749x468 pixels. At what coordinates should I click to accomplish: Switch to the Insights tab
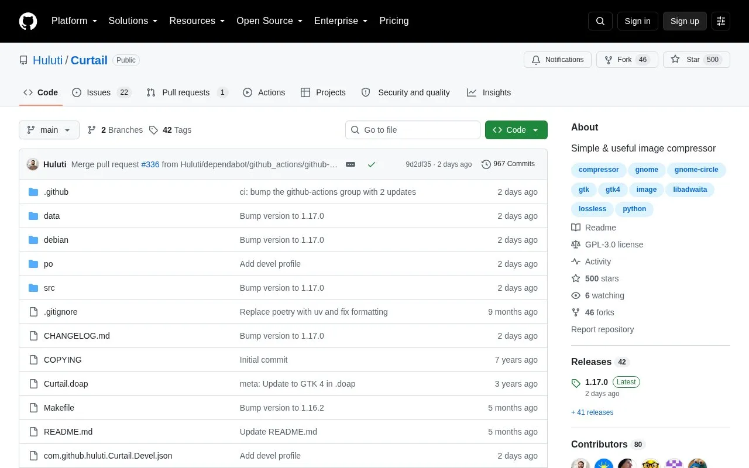point(489,92)
